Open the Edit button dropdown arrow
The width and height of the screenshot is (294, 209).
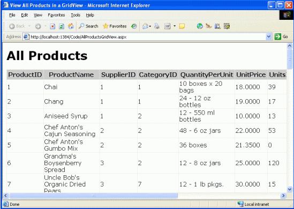pyautogui.click(x=175, y=26)
